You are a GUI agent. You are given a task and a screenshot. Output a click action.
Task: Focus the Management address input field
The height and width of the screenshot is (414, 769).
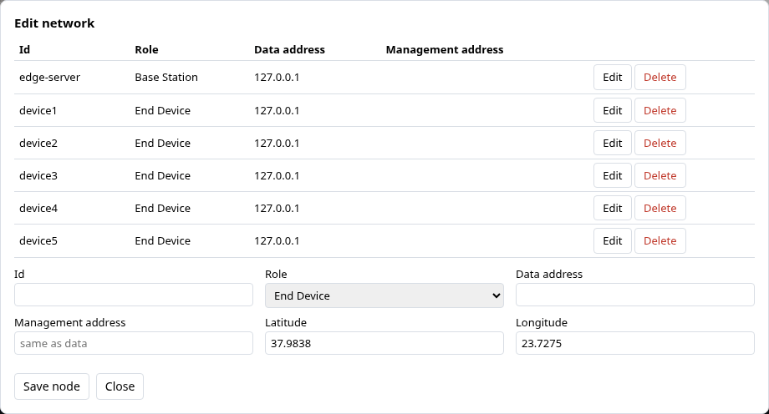coord(134,343)
